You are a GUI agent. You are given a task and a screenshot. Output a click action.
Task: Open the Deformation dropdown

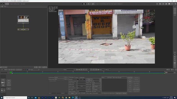coord(97,88)
